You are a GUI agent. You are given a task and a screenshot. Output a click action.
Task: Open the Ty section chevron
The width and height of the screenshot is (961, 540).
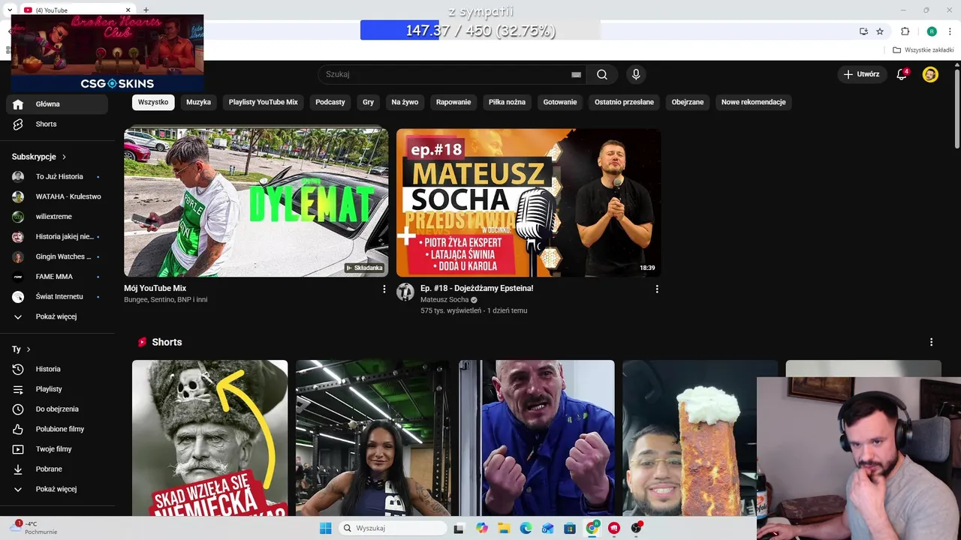(29, 349)
